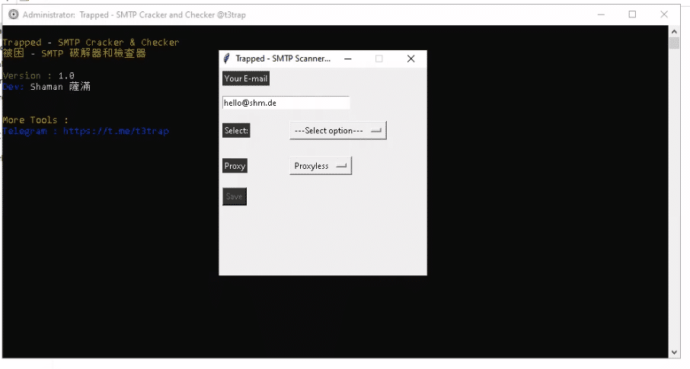Click the 'Trapped - SMTP Scanner...' dialog title
Screen dimensions: 690x369
pyautogui.click(x=283, y=59)
